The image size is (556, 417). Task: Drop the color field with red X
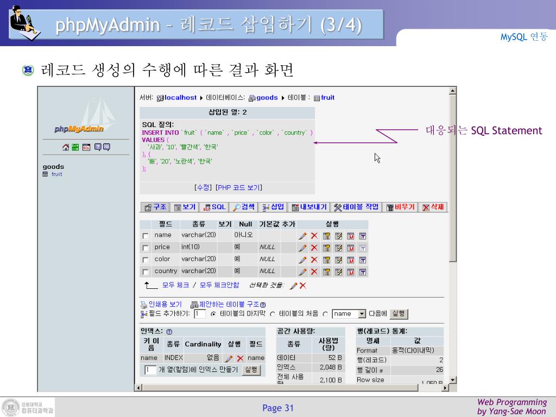(x=314, y=260)
